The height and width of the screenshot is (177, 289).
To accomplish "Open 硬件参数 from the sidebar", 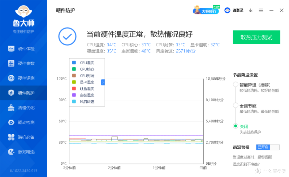I will [24, 63].
